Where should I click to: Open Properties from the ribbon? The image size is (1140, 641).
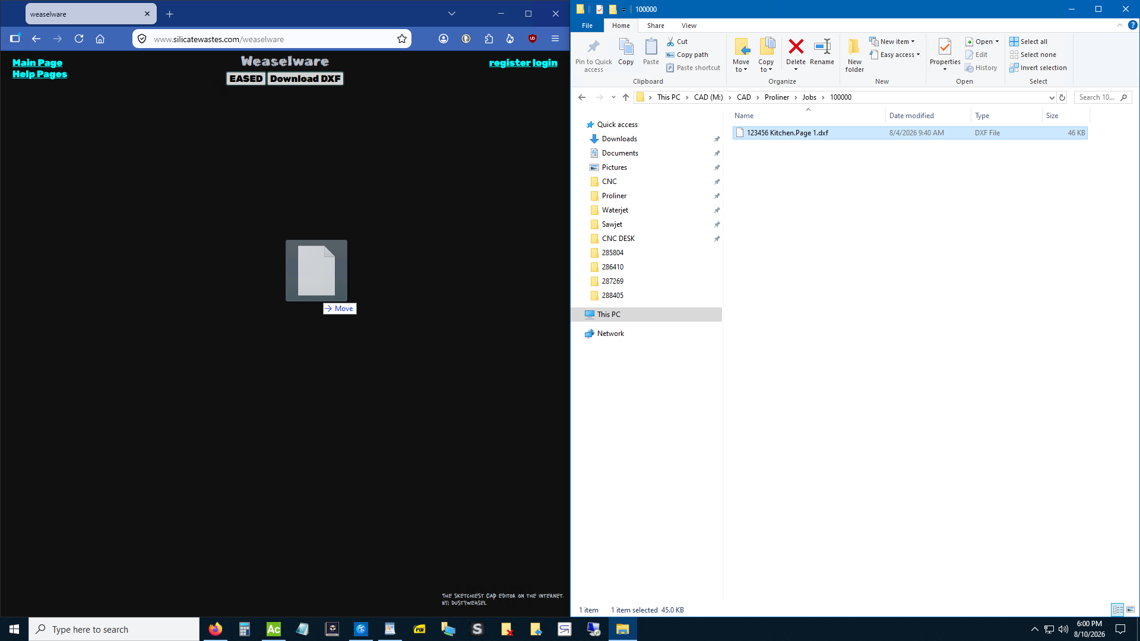tap(945, 53)
